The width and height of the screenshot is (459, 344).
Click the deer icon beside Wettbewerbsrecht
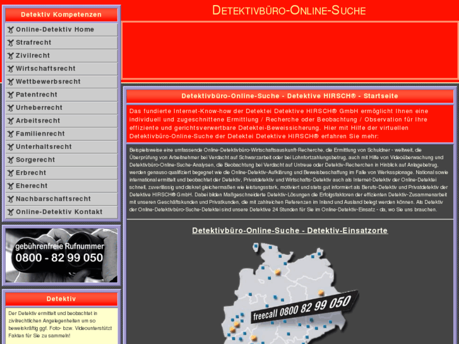(x=11, y=81)
